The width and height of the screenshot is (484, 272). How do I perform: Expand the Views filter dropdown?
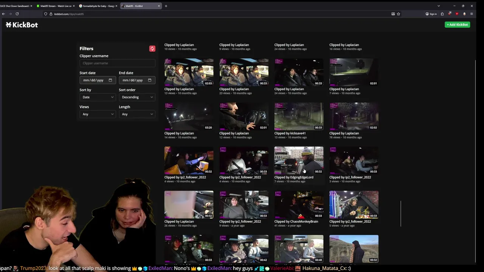98,114
